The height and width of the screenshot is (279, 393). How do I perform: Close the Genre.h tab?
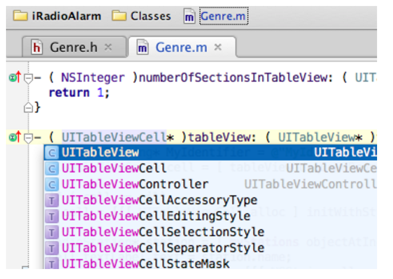(x=108, y=47)
